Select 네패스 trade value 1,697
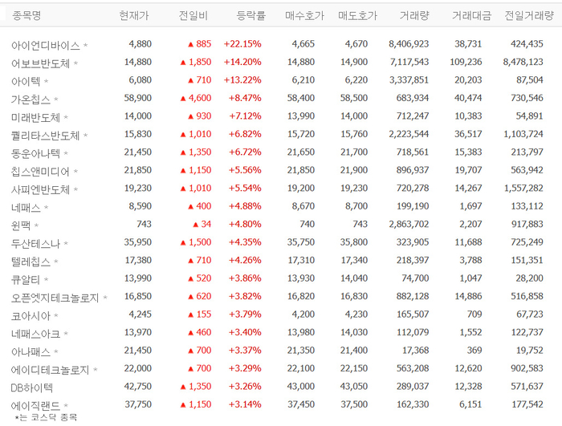 tap(471, 206)
